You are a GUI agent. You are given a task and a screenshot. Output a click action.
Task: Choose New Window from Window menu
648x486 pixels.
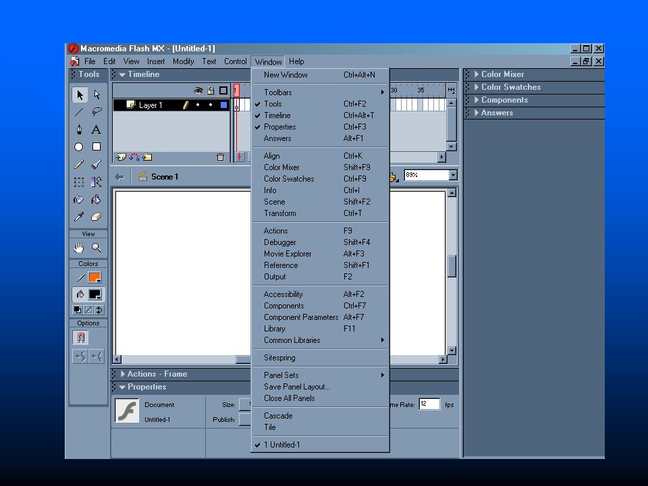pyautogui.click(x=320, y=75)
